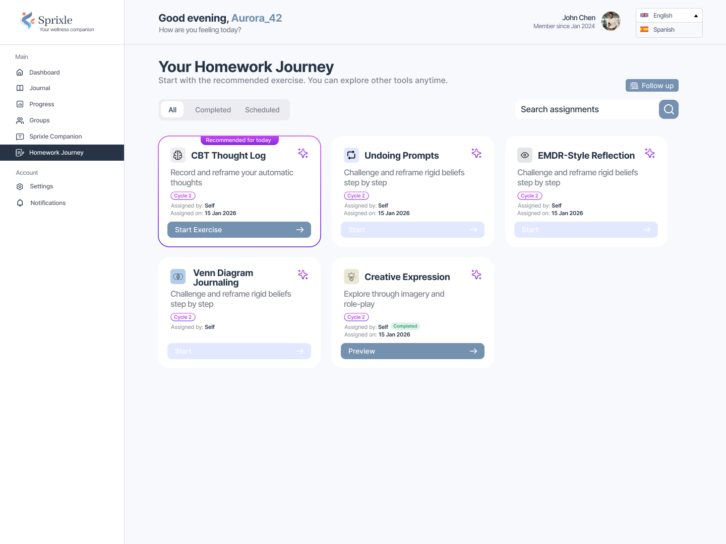
Task: Click the eye icon beside EMDR-Style Reflection
Action: click(x=525, y=155)
